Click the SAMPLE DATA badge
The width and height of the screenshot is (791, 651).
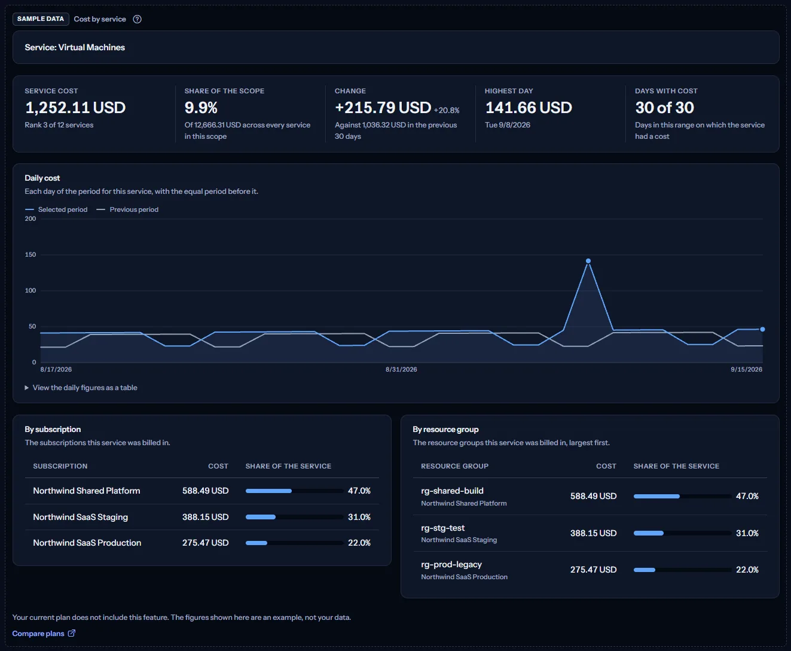pos(41,19)
